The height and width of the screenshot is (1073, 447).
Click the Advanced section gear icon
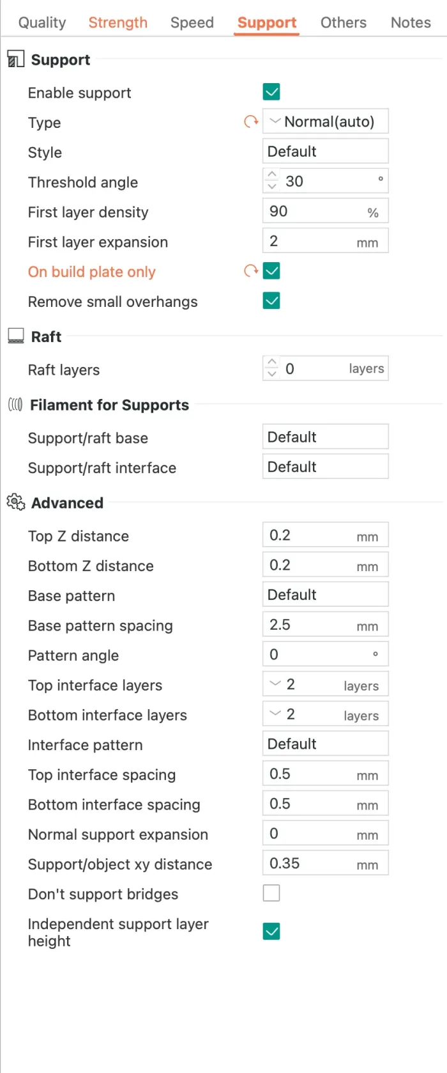point(15,503)
